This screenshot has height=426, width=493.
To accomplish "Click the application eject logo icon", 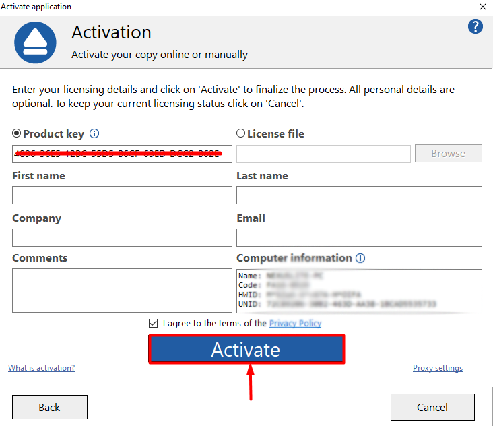I will [35, 42].
